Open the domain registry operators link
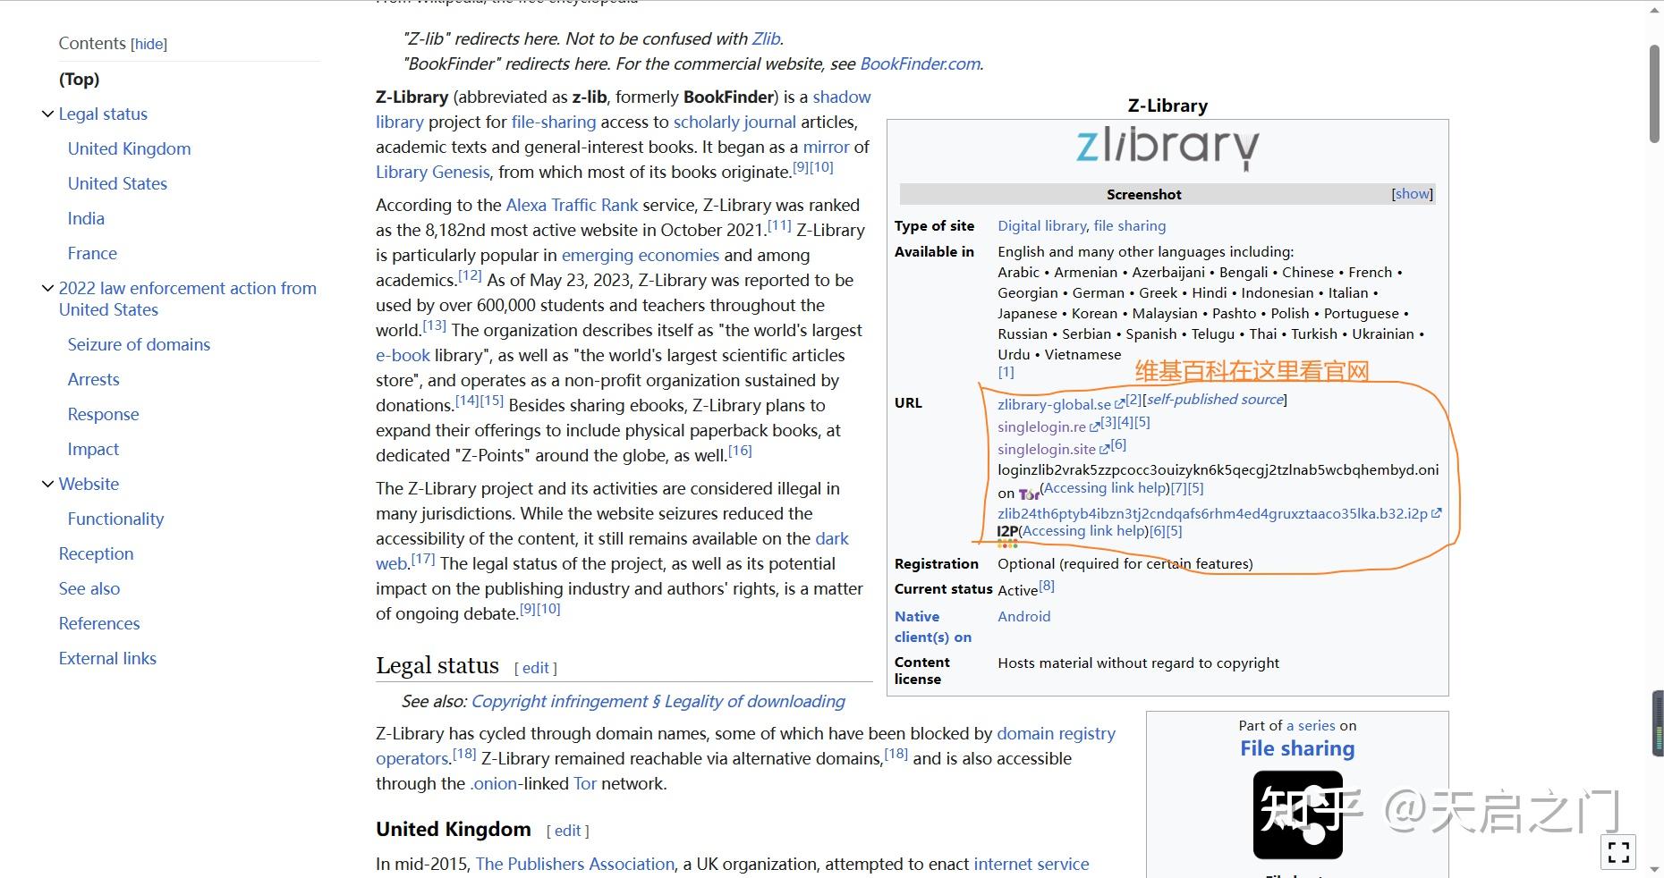Viewport: 1664px width, 878px height. point(745,746)
